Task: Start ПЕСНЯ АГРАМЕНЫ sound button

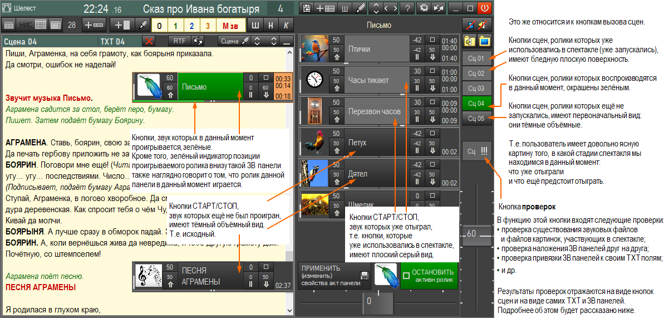Action: pyautogui.click(x=210, y=276)
